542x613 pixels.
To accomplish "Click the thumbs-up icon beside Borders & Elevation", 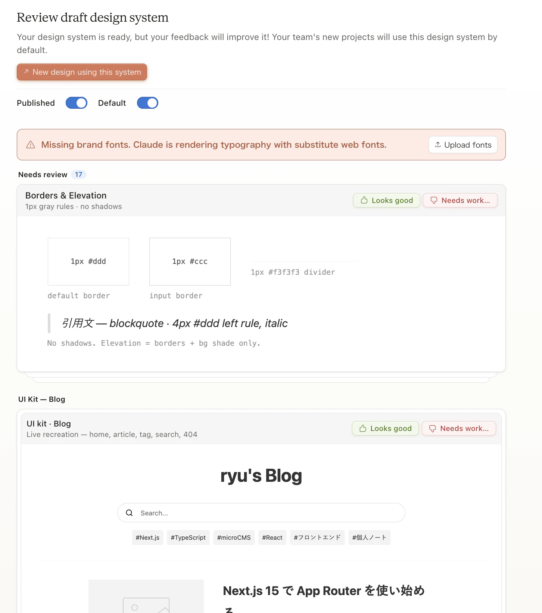I will [x=364, y=200].
